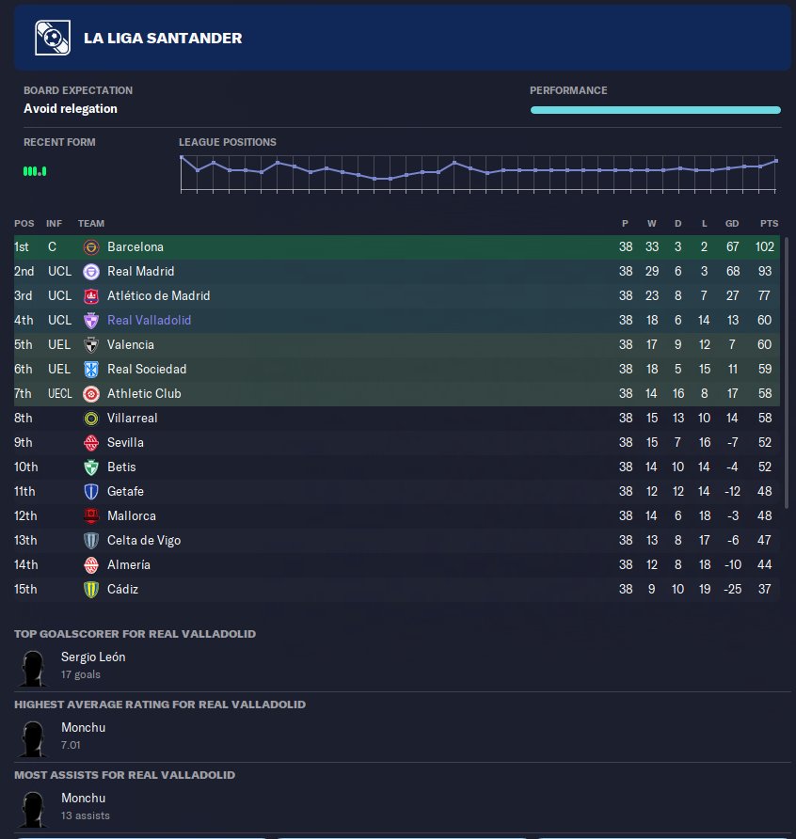Click Atlético de Madrid badge icon

(x=91, y=296)
